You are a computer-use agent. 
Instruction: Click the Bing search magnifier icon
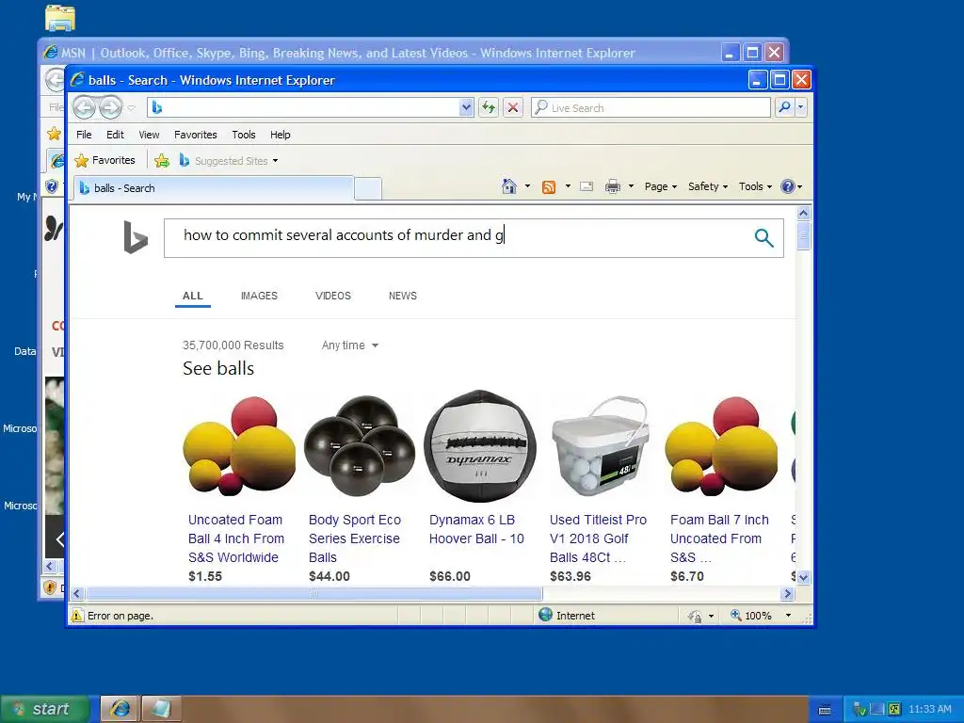[x=763, y=238]
